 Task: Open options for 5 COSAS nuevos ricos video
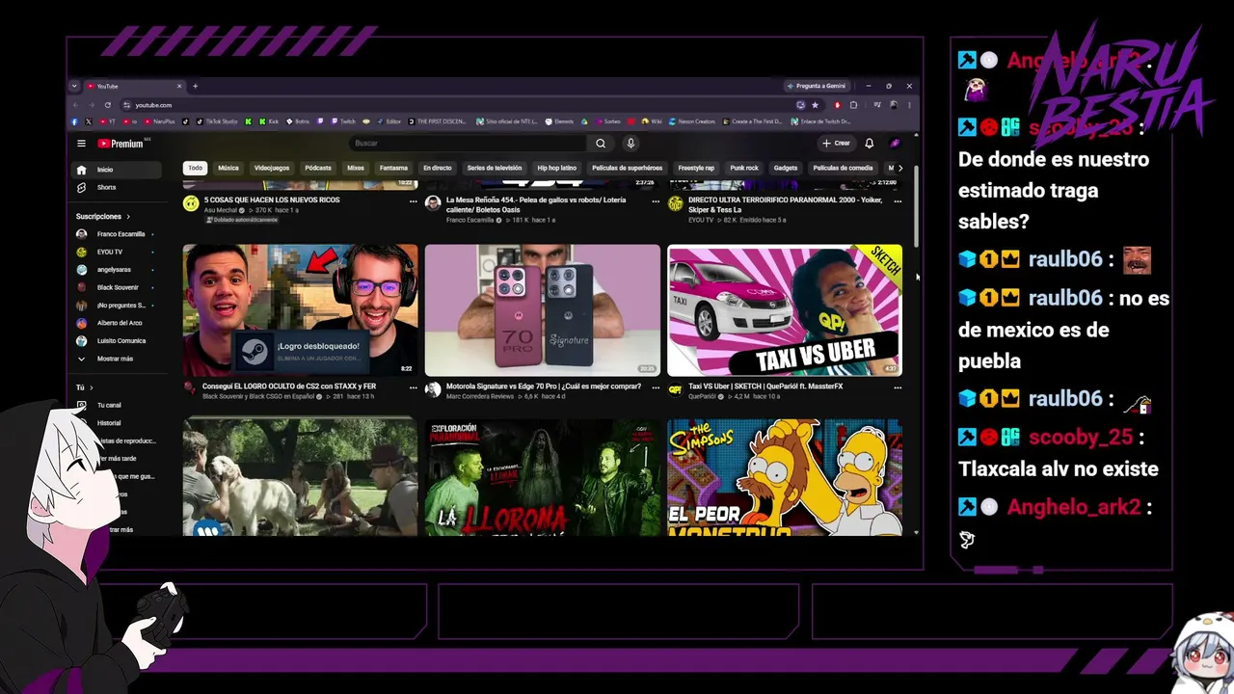click(413, 201)
